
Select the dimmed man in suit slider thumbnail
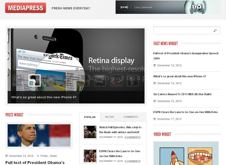click(x=133, y=80)
